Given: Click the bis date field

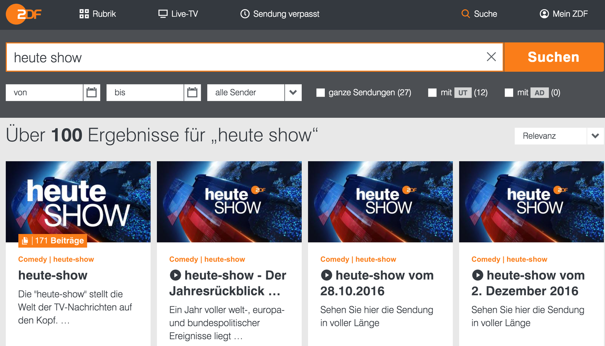Looking at the screenshot, I should [145, 92].
